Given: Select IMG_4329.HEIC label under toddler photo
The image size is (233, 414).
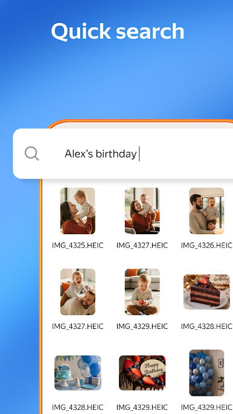Looking at the screenshot, I should [x=142, y=326].
